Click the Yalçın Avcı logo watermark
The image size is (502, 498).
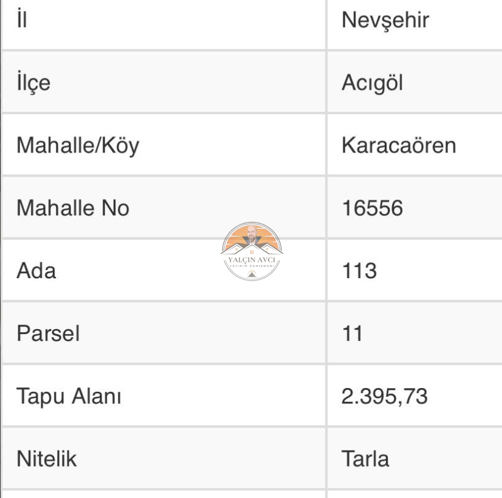coord(252,251)
